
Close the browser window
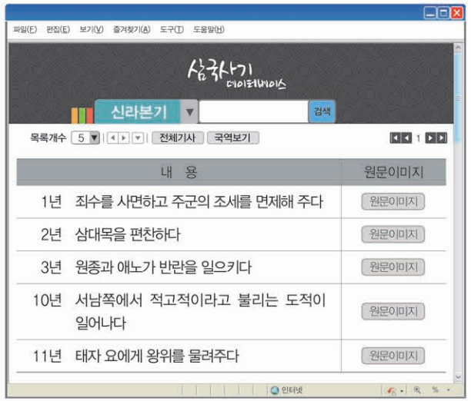[x=456, y=13]
